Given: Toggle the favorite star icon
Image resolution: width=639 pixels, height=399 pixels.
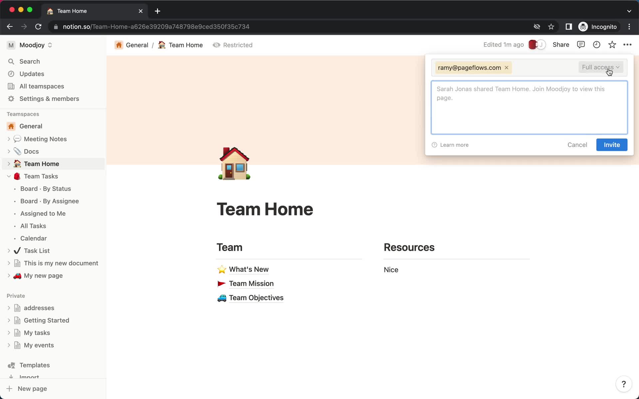Looking at the screenshot, I should tap(612, 45).
